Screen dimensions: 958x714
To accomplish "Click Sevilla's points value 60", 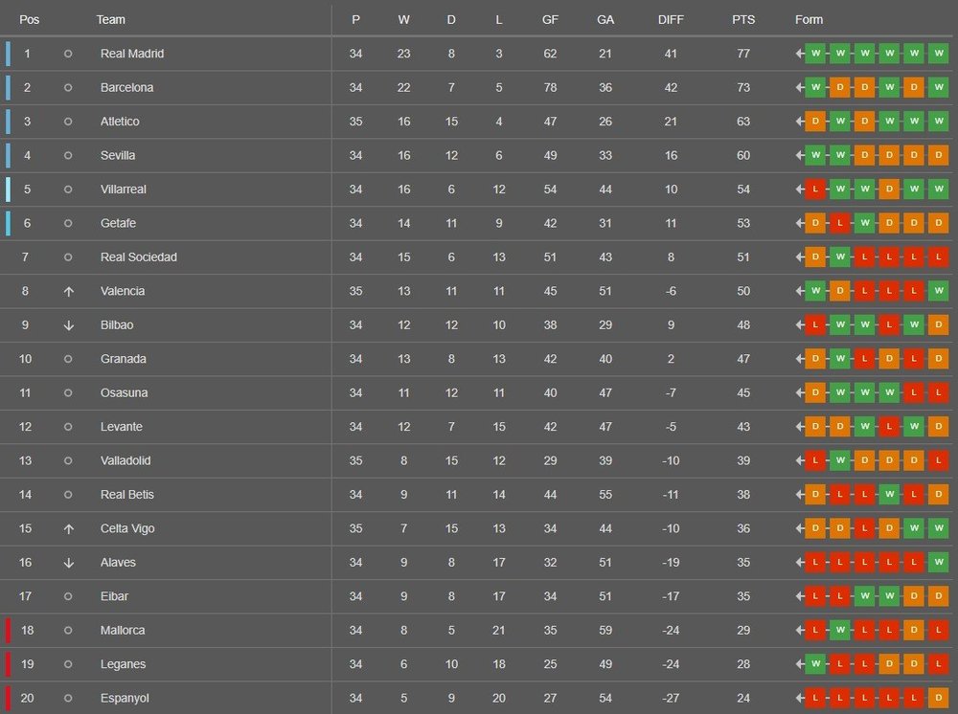I will [743, 155].
